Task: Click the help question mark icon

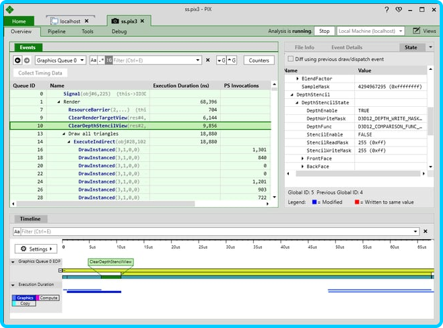Action: pos(386,9)
